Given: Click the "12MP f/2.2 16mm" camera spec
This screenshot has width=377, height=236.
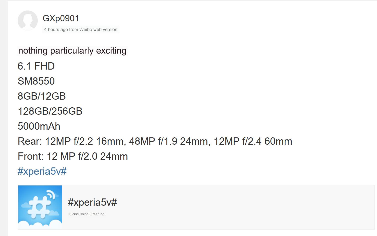Looking at the screenshot, I should point(84,141).
